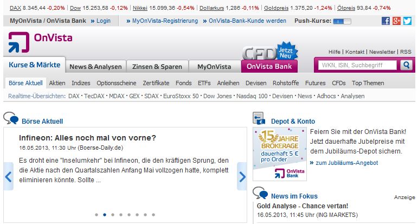Select Devisen in the main submenu
Screen dimensions: 418x224
tap(256, 83)
